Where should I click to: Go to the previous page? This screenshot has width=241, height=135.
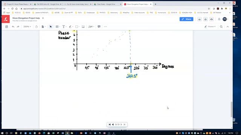pos(113,124)
